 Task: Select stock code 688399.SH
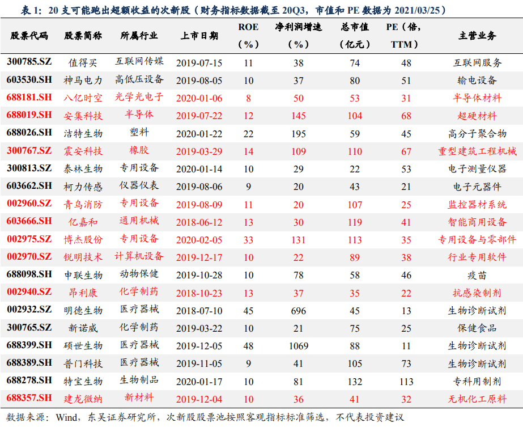click(29, 345)
